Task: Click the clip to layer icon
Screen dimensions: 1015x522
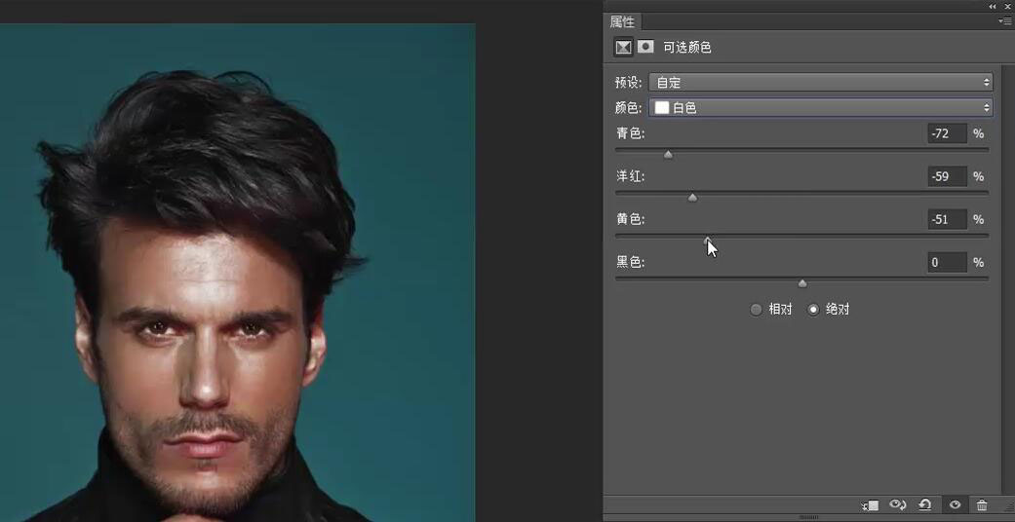Action: pyautogui.click(x=870, y=505)
